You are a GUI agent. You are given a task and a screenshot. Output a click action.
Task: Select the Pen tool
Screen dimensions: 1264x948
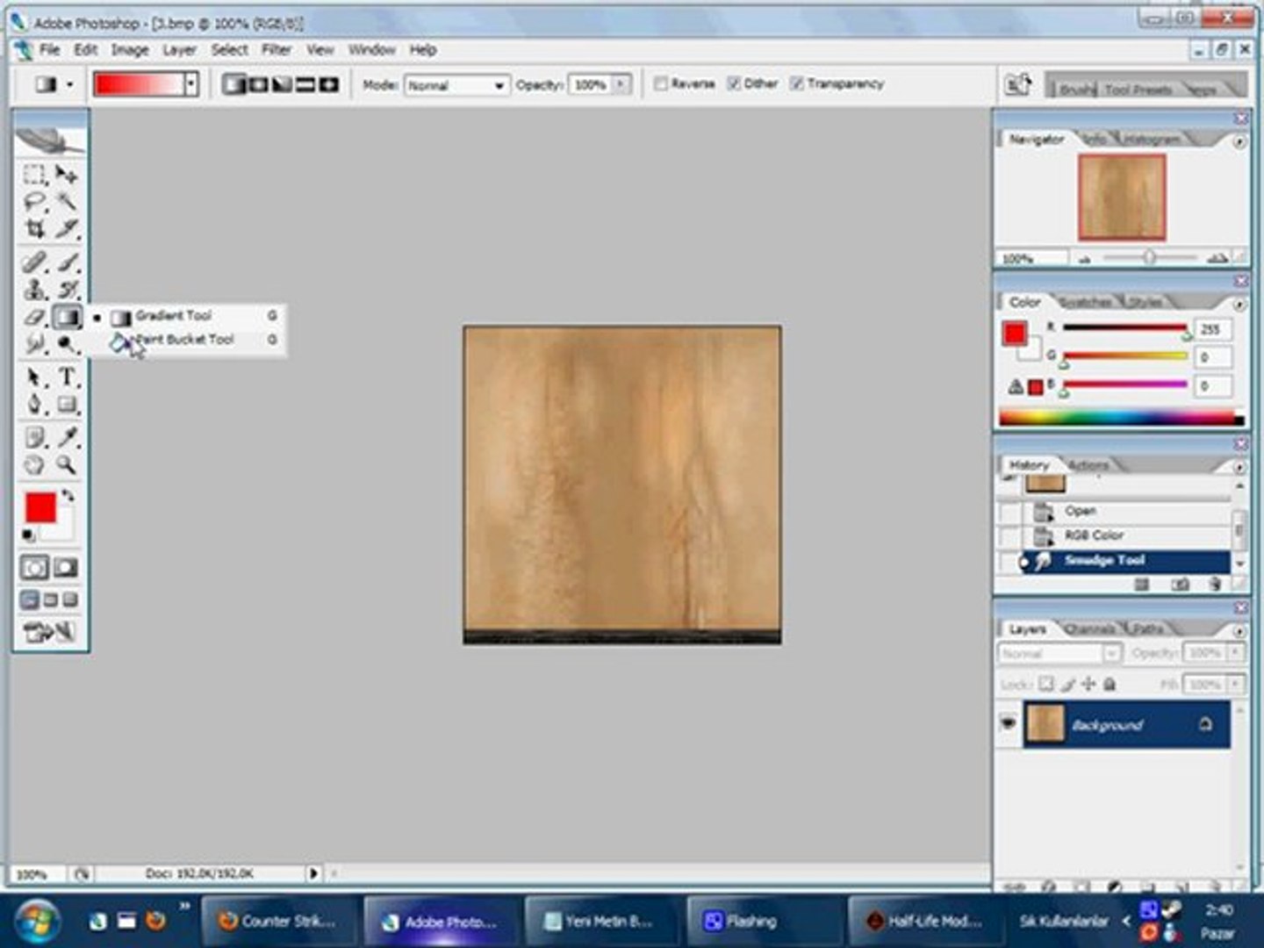(x=34, y=405)
